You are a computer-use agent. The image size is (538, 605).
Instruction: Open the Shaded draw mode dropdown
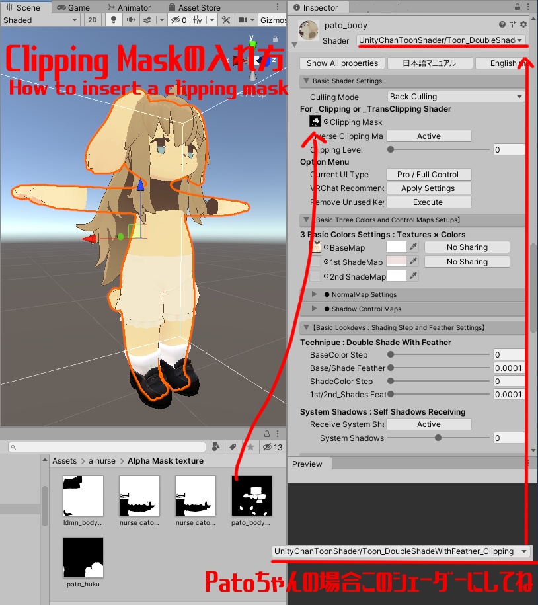(x=40, y=20)
